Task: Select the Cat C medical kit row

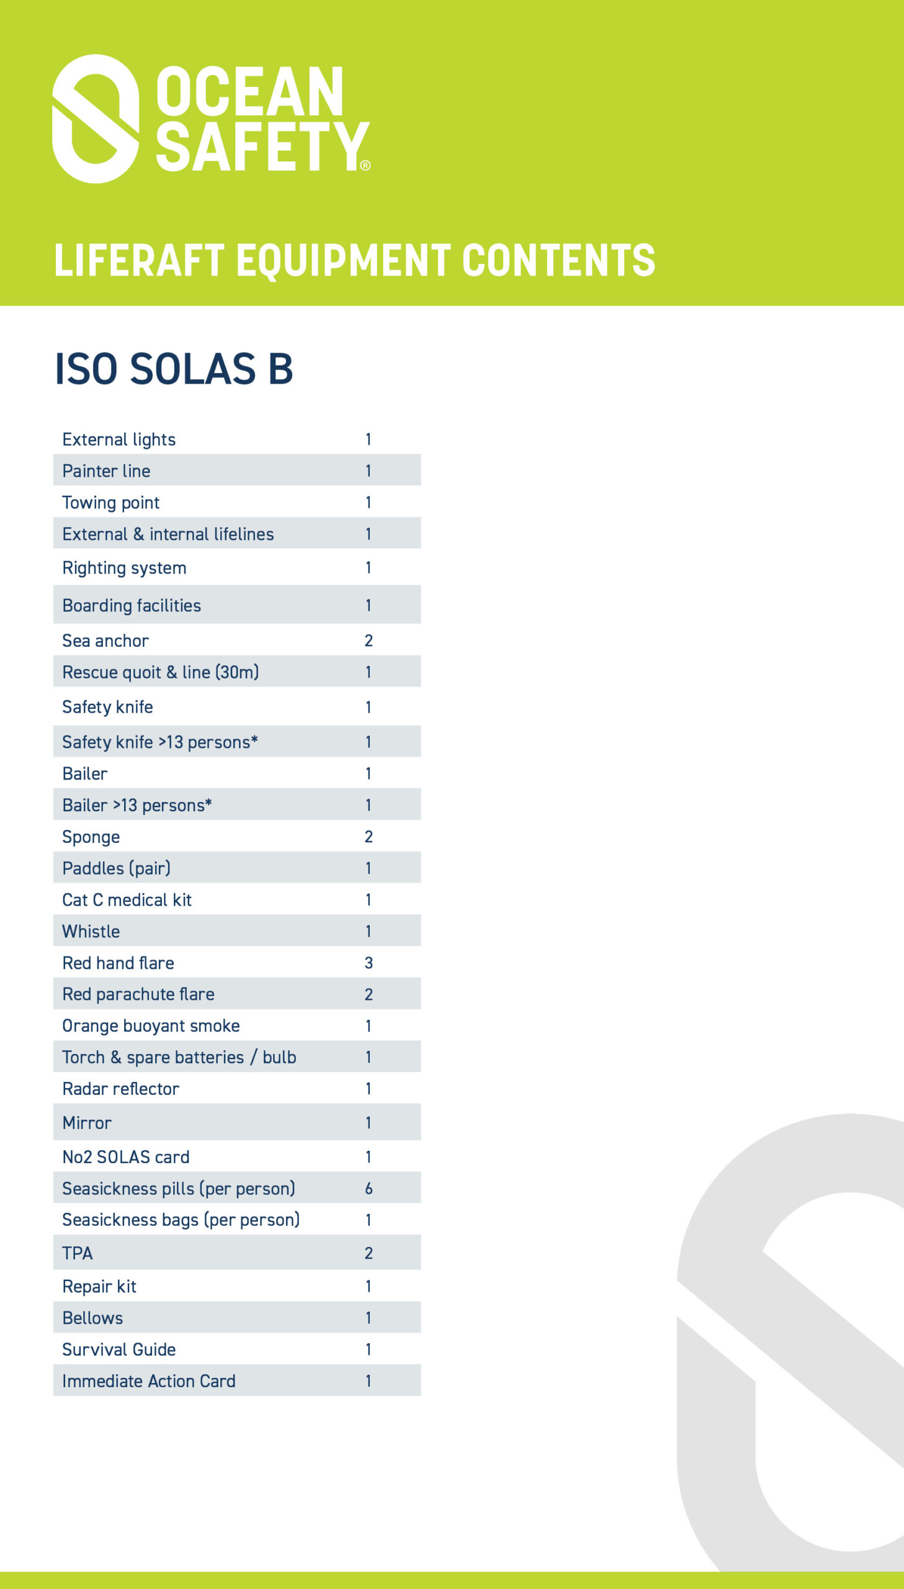Action: pos(236,899)
